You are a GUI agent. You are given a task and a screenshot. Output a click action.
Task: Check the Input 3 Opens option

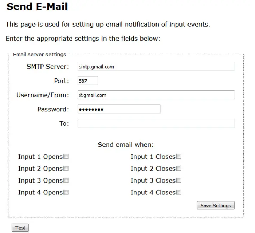pos(66,180)
